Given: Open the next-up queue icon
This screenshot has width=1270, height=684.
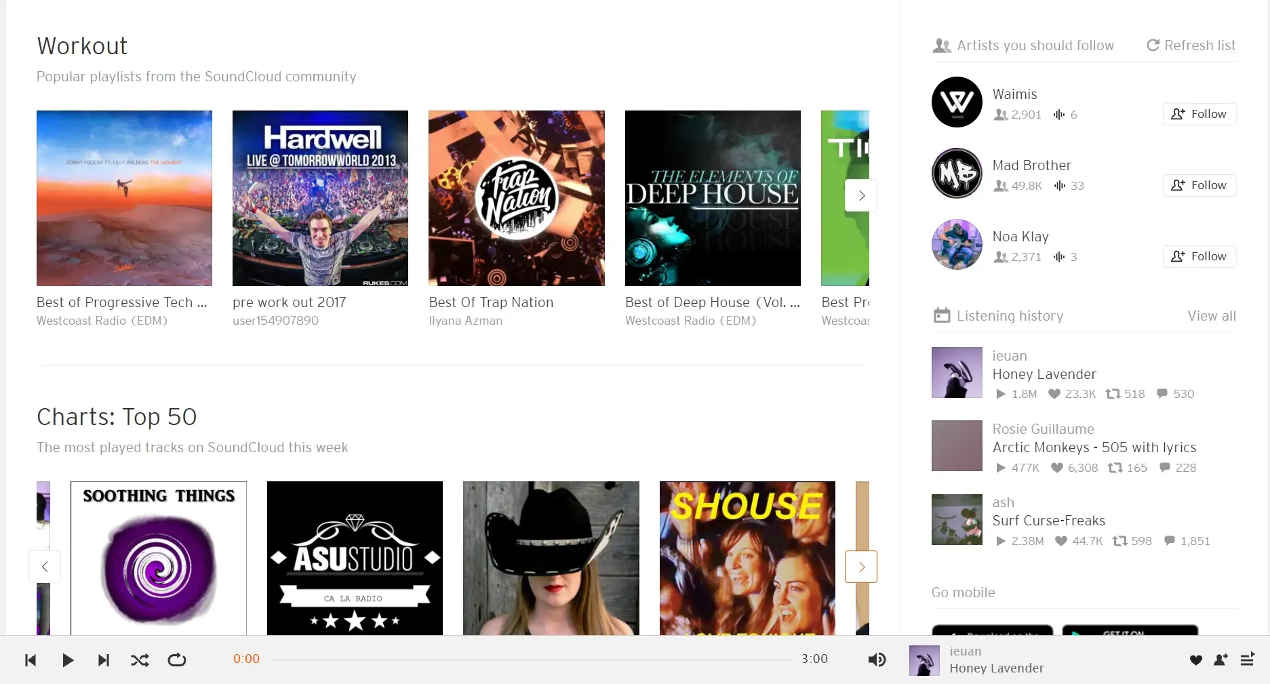Looking at the screenshot, I should pyautogui.click(x=1247, y=660).
